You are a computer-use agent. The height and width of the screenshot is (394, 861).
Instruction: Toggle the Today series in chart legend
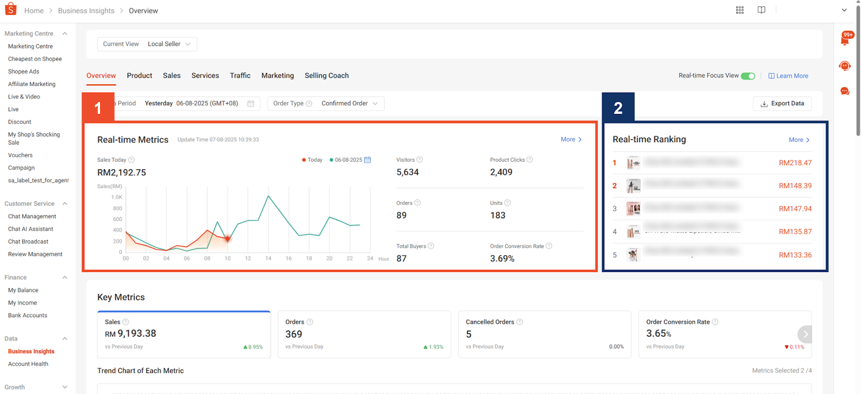[x=312, y=160]
